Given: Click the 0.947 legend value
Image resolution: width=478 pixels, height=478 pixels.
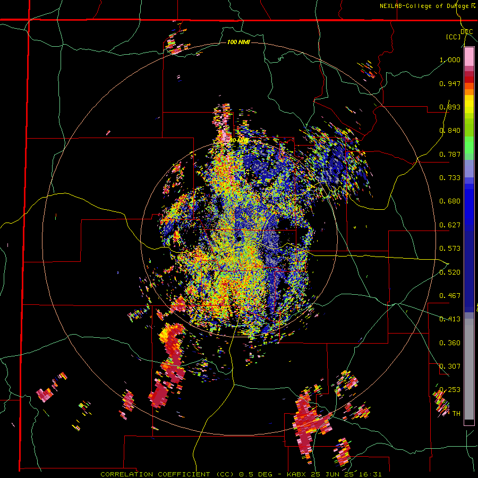Looking at the screenshot, I should 450,83.
